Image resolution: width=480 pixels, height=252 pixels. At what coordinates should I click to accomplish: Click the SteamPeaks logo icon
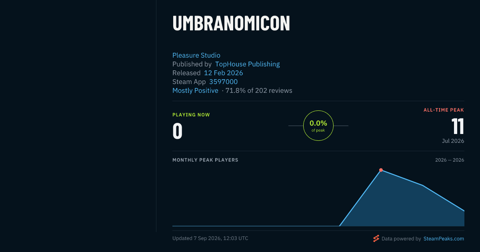[376, 238]
